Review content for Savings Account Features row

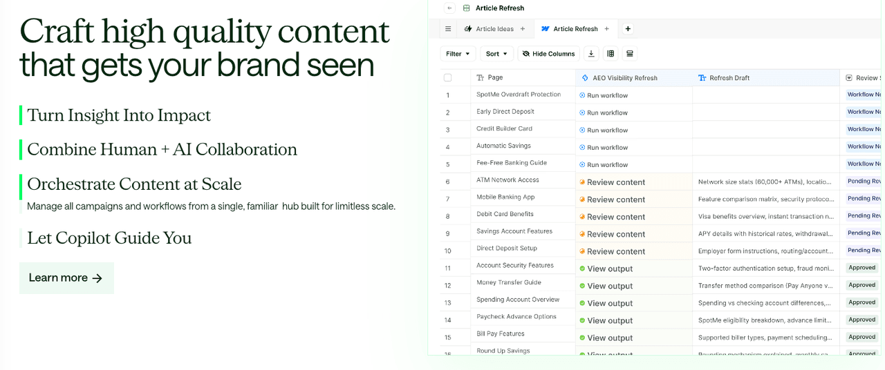[x=612, y=234]
